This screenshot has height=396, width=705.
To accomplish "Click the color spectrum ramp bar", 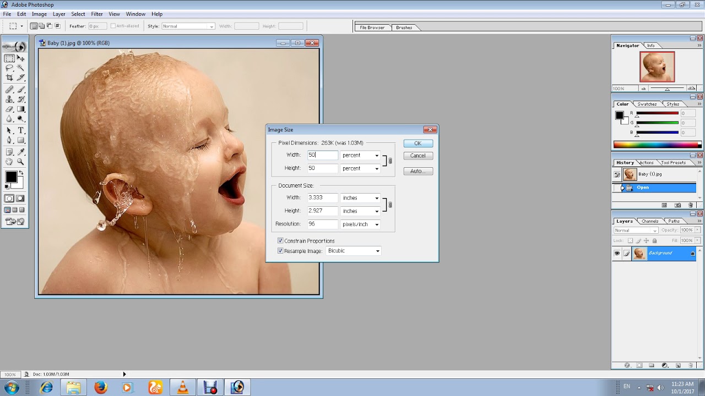I will [x=658, y=145].
